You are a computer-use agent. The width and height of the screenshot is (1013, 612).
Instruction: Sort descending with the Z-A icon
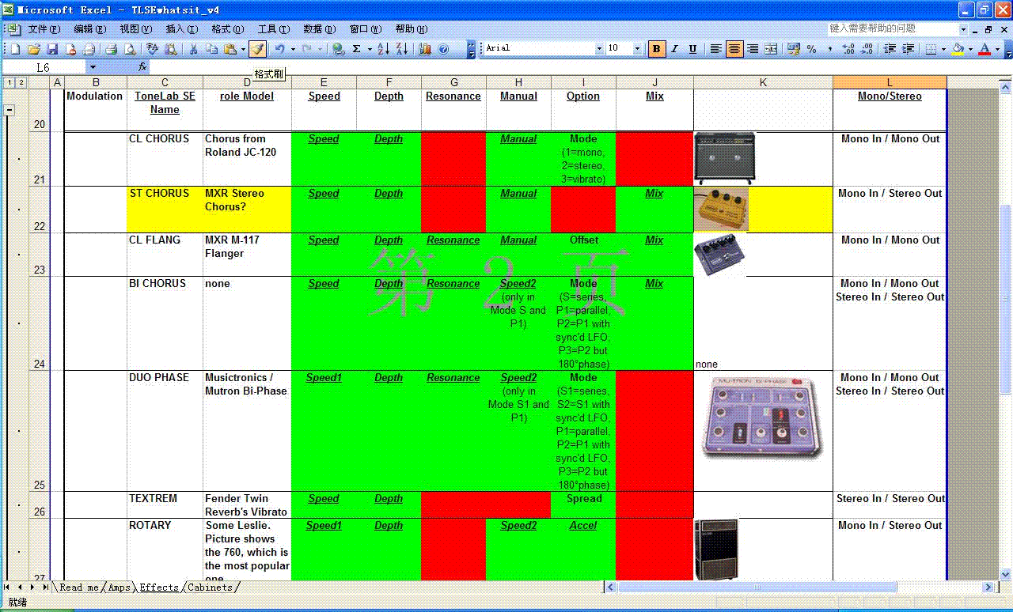[402, 49]
